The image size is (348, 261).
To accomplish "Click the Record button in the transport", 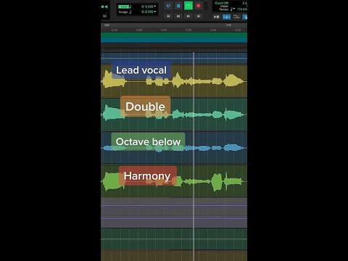I will tap(199, 6).
